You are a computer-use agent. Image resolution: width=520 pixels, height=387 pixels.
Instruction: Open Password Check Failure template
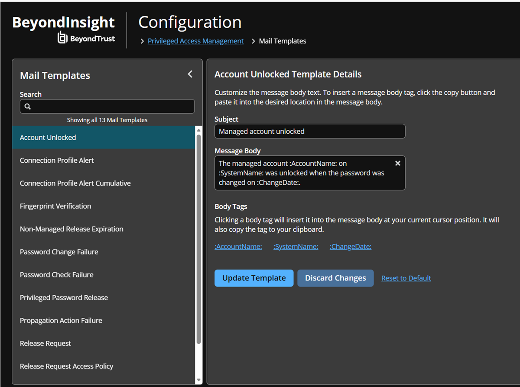pos(104,275)
